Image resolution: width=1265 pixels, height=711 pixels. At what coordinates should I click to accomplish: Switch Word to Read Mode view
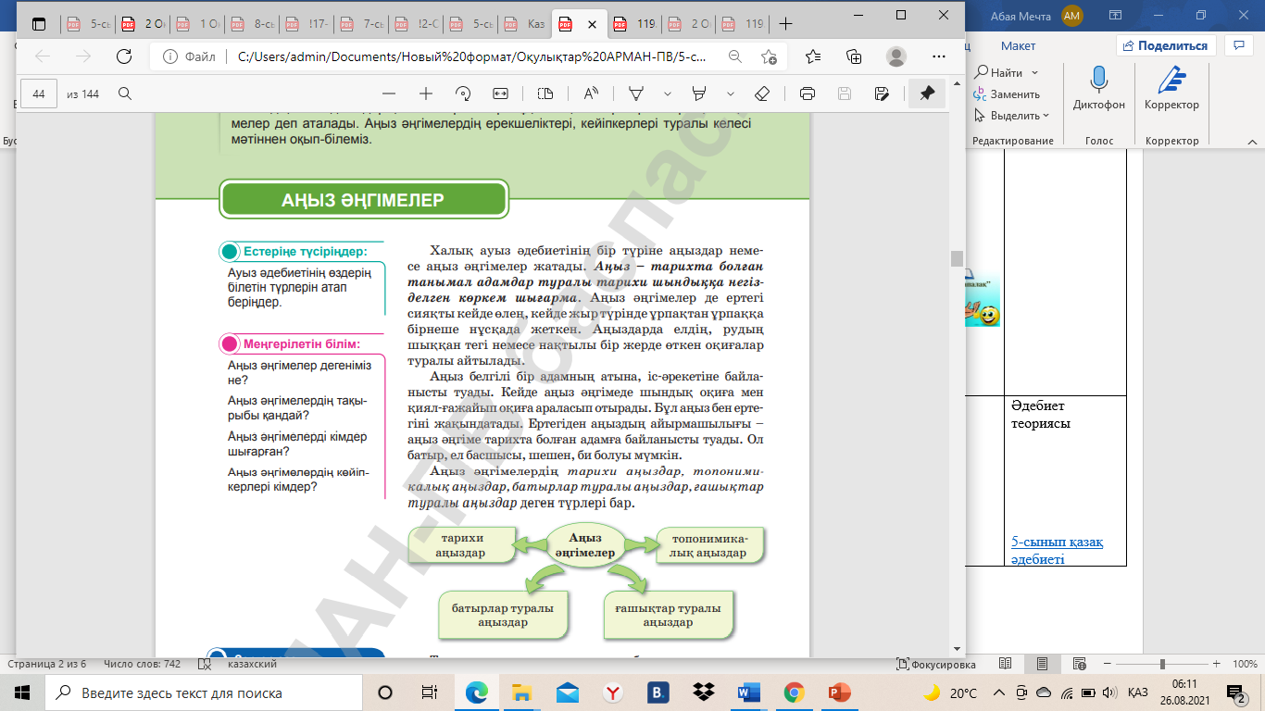[1006, 664]
